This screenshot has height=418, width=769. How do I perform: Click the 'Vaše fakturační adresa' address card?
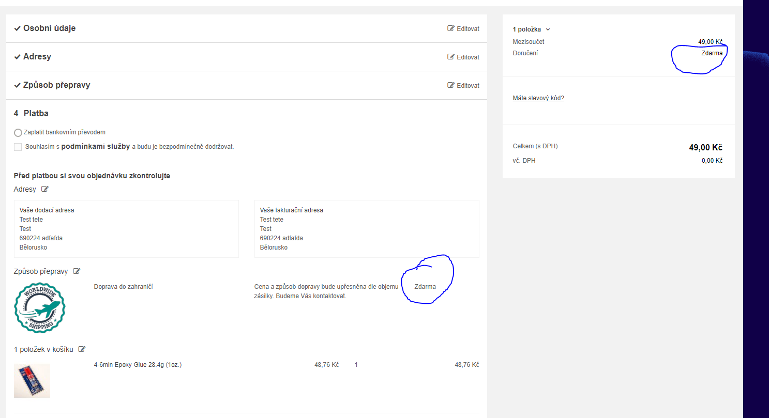(367, 229)
